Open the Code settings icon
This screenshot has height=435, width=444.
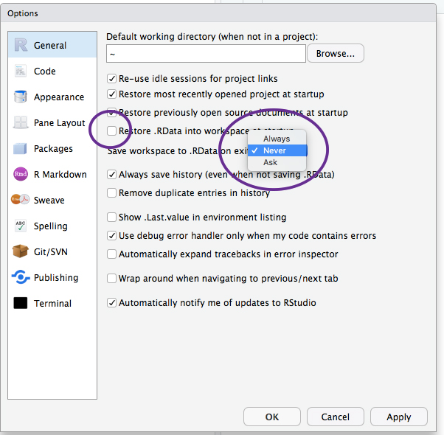pyautogui.click(x=21, y=72)
